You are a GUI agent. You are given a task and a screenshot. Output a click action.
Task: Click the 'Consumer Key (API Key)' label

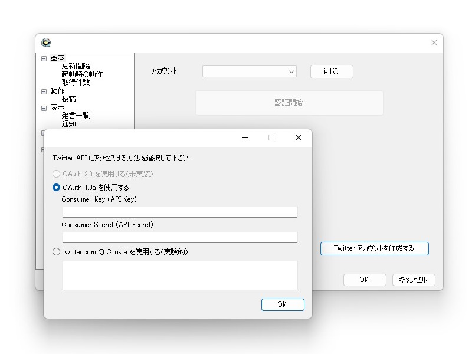click(x=99, y=199)
